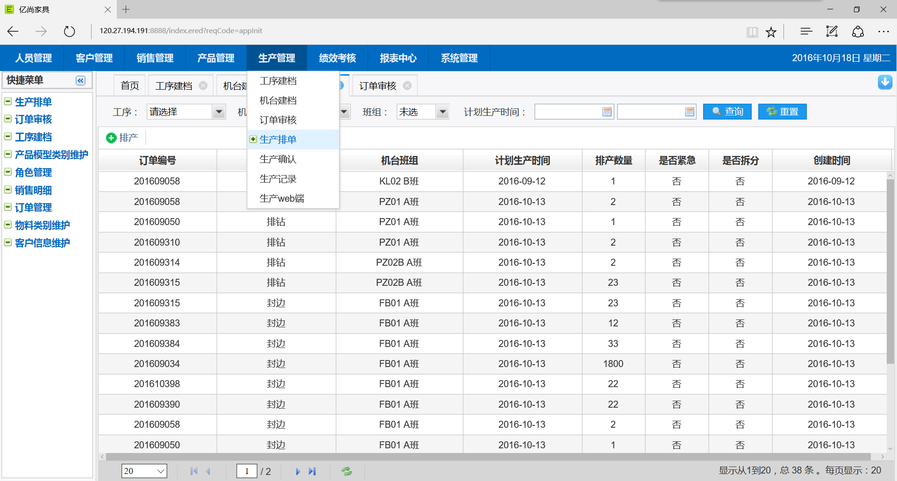Click the blue download arrow icon

(x=885, y=82)
